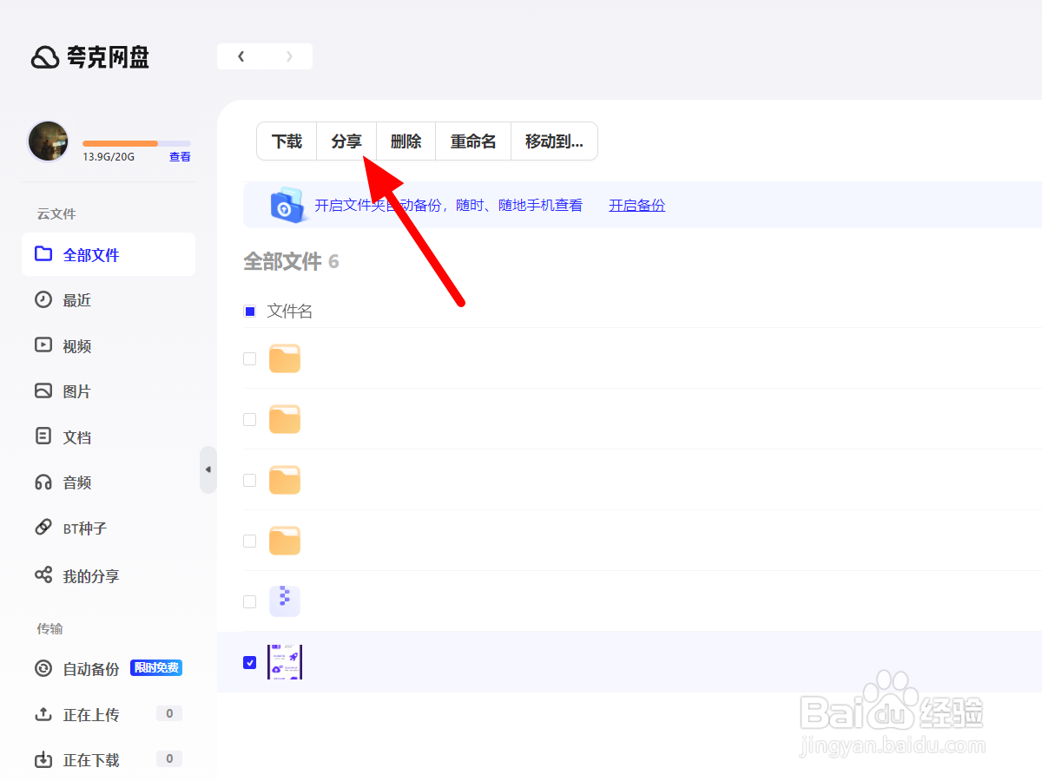Click the 正在下载 count badge

pyautogui.click(x=168, y=758)
